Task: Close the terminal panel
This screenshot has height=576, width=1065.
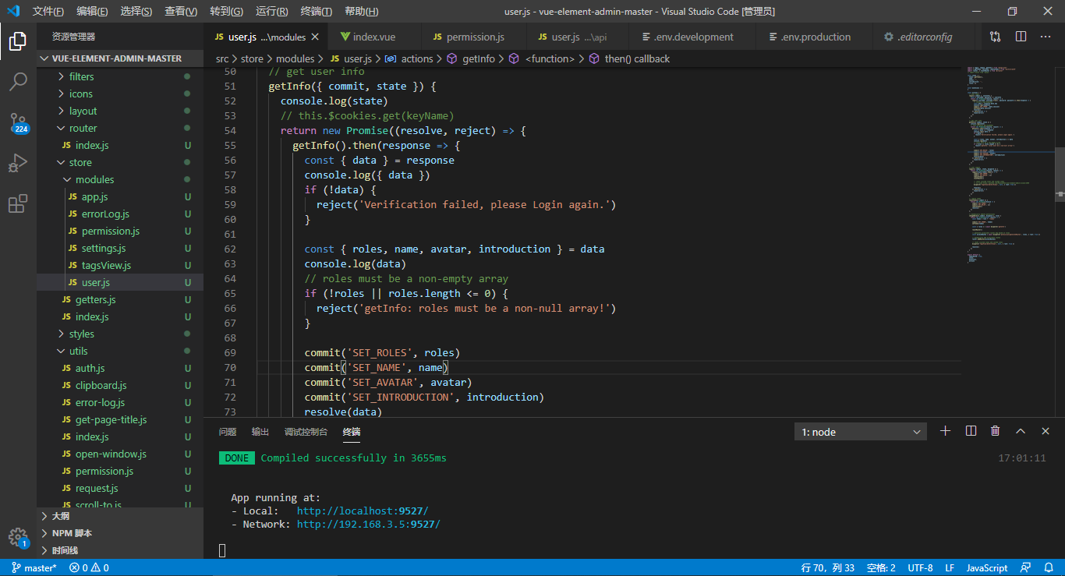Action: pos(1046,431)
